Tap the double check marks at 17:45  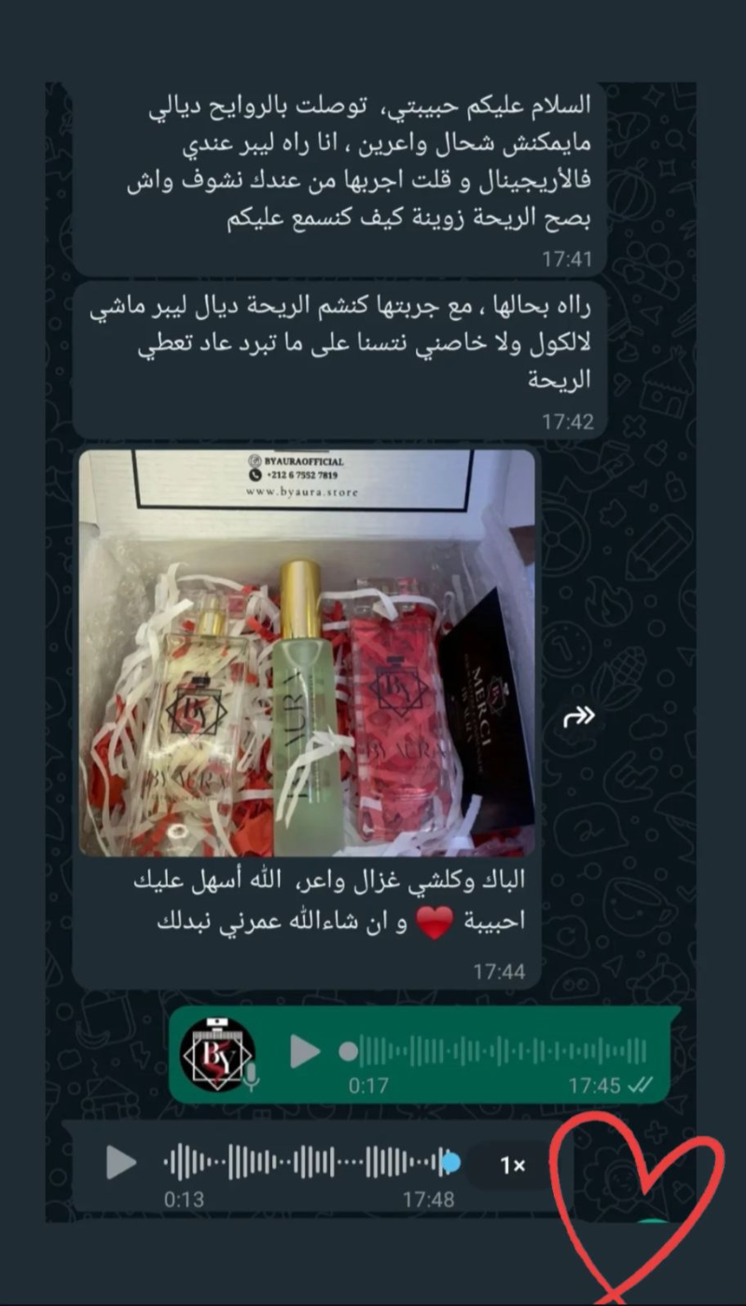click(x=641, y=1086)
